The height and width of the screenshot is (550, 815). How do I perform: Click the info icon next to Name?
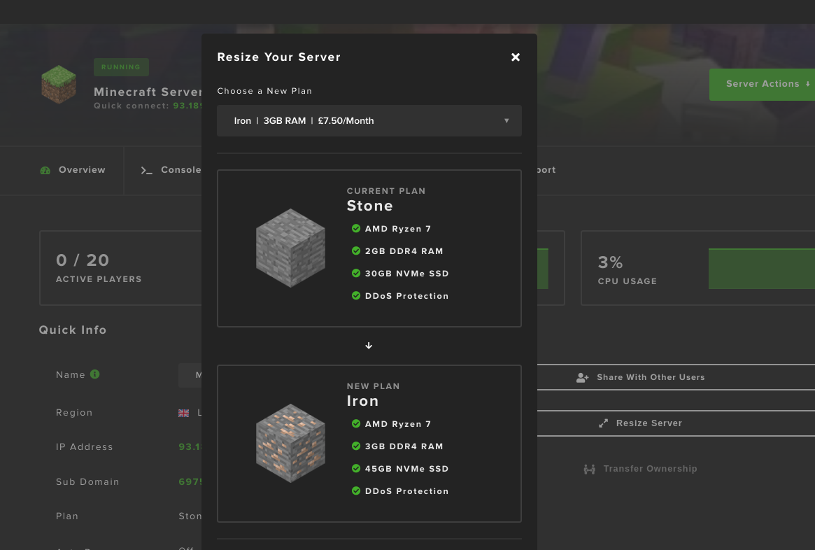pos(94,374)
